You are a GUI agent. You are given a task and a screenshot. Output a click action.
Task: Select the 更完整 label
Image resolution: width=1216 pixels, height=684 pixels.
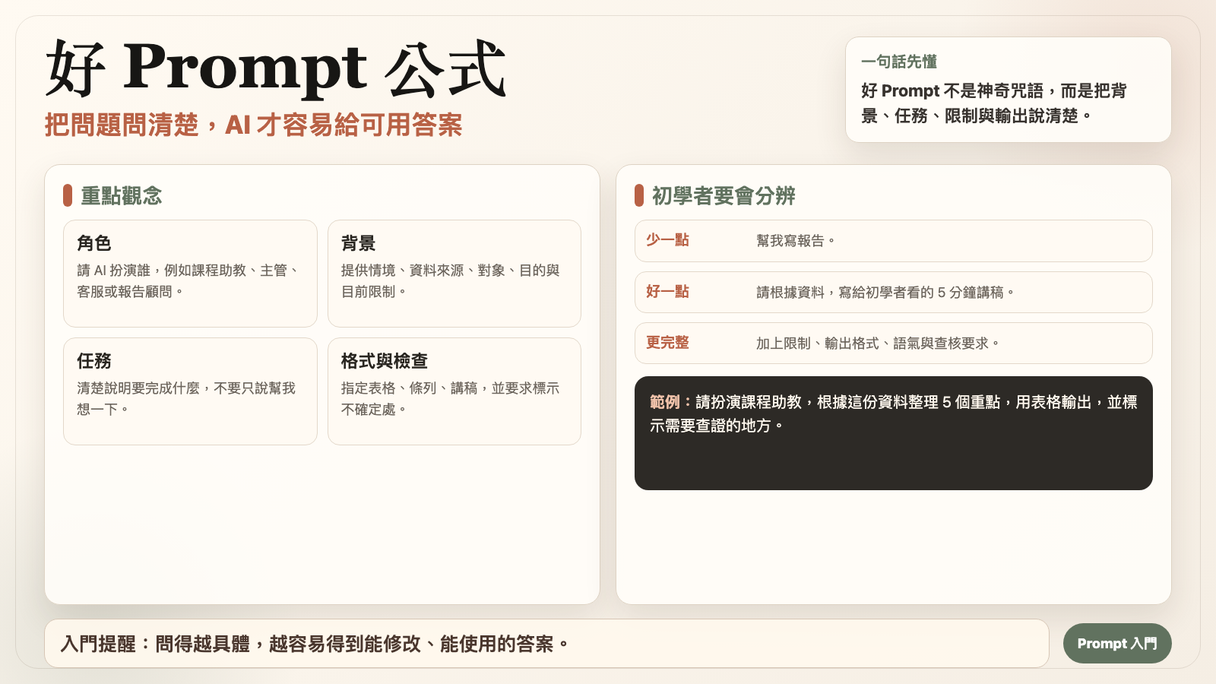click(x=667, y=343)
